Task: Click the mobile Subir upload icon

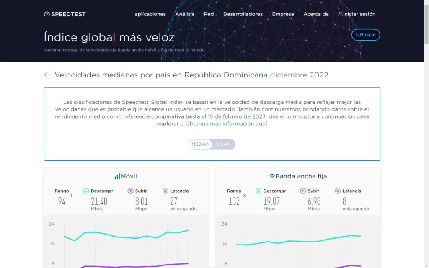Action: click(x=130, y=191)
